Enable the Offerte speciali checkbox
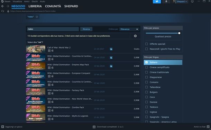This screenshot has height=130, width=211. tap(146, 44)
